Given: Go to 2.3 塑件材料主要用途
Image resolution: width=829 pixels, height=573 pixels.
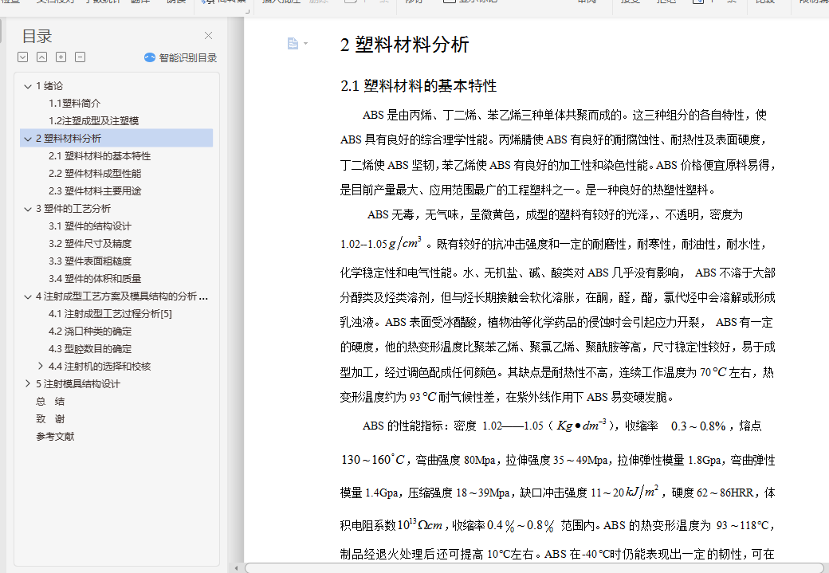Looking at the screenshot, I should coord(95,190).
